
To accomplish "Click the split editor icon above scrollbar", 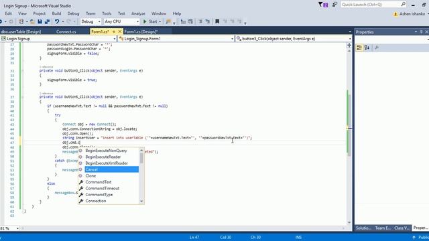I will click(349, 46).
